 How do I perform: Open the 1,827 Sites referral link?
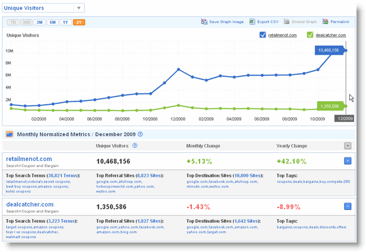click(x=149, y=221)
